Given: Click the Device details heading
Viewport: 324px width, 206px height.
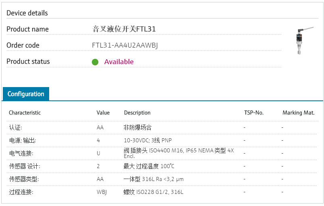Looking at the screenshot, I should coord(27,13).
